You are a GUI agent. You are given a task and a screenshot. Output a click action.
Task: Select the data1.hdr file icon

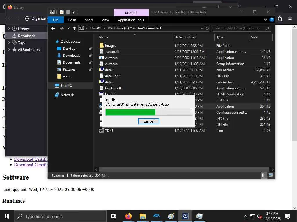(102, 76)
